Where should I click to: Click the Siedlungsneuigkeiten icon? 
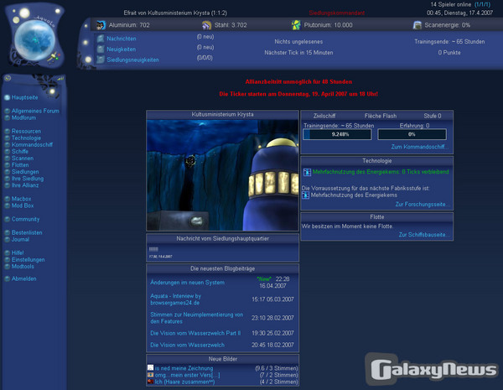tap(101, 60)
